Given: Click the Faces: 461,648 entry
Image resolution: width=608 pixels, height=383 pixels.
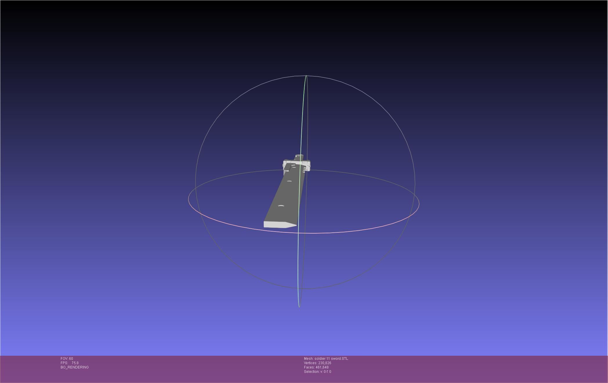Looking at the screenshot, I should 316,367.
